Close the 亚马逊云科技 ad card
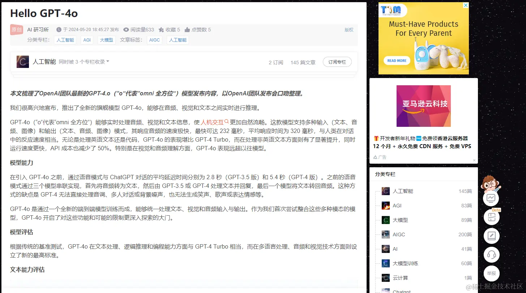Screen dimensions: 526x293 coord(474,160)
